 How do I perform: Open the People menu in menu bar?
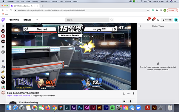coord(55,1)
